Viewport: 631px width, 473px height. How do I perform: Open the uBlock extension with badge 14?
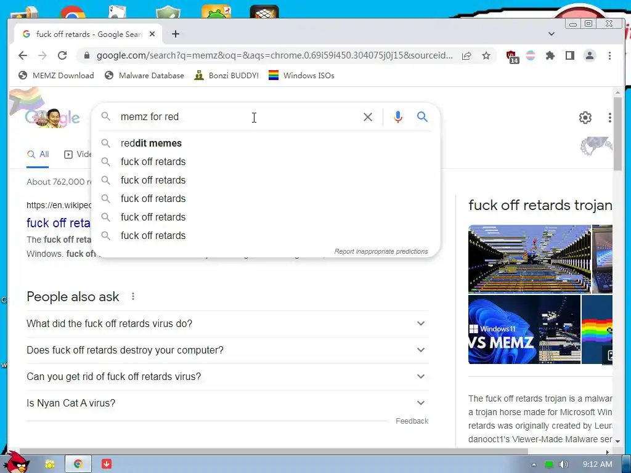[512, 57]
